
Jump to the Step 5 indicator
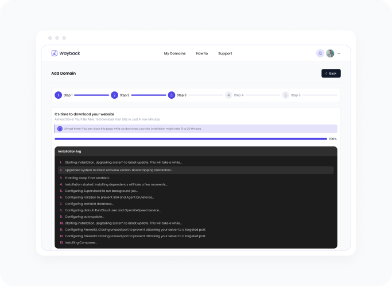point(285,95)
